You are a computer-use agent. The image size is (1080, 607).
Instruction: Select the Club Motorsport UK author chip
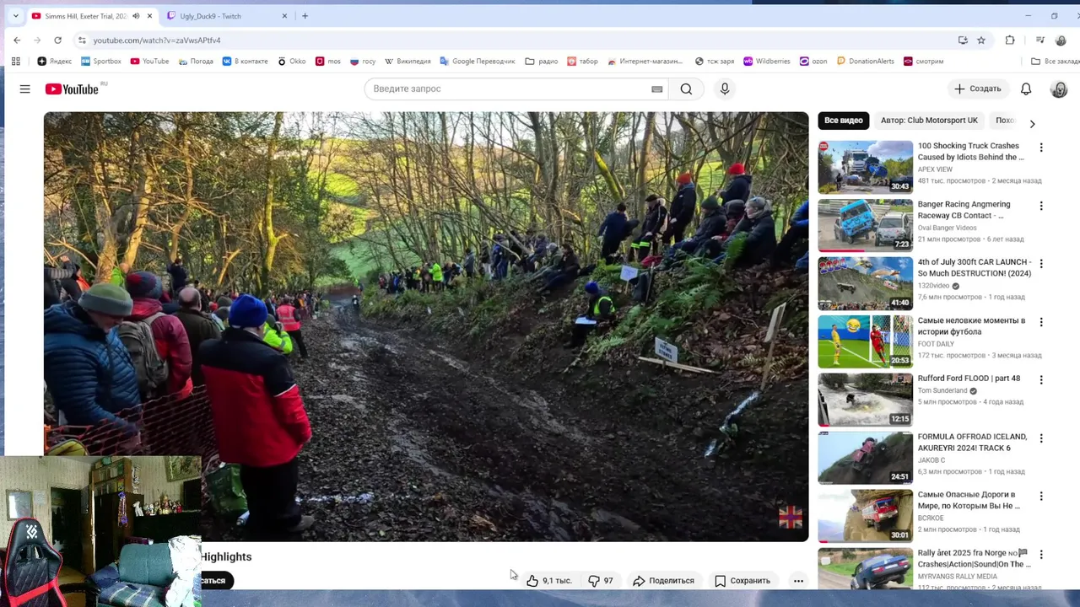pos(929,121)
